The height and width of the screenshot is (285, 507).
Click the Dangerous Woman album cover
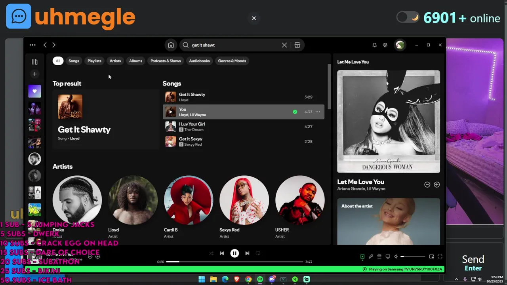point(389,122)
